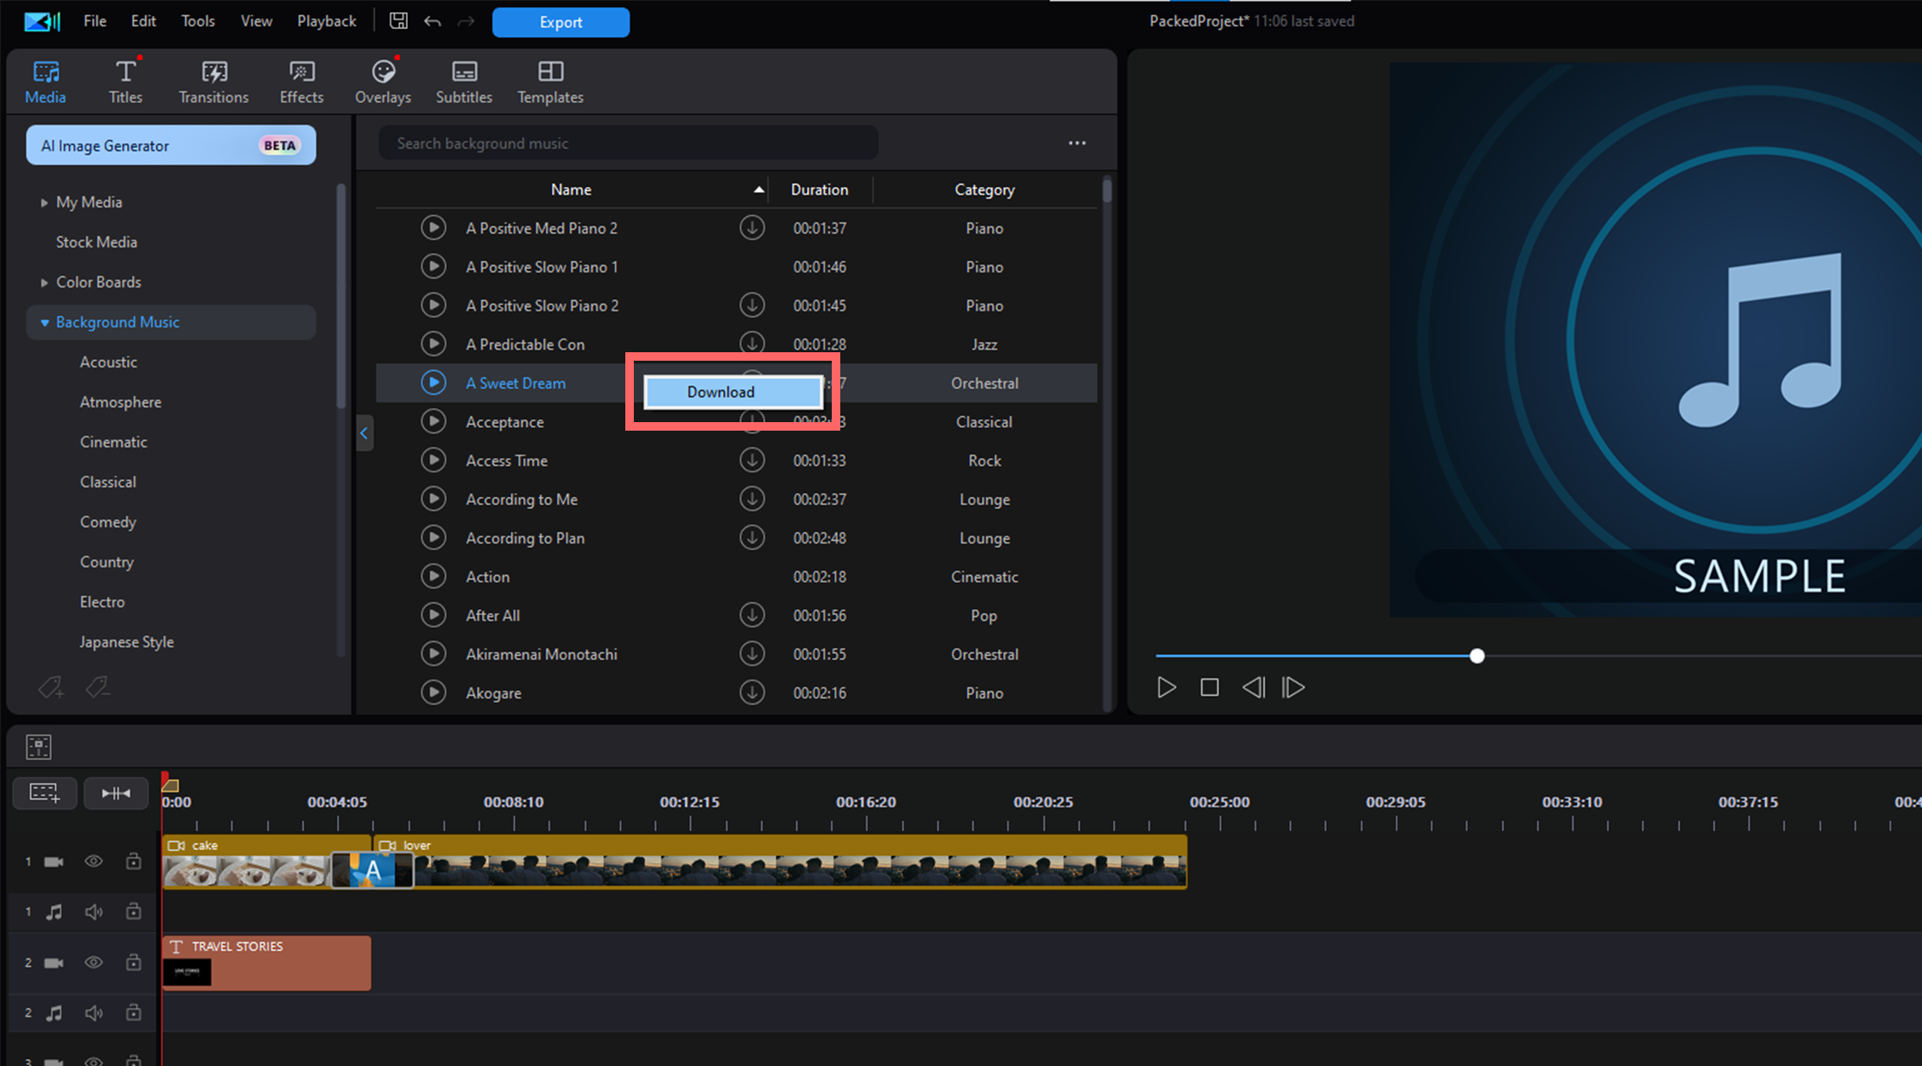
Task: Open the Edit menu
Action: click(143, 21)
